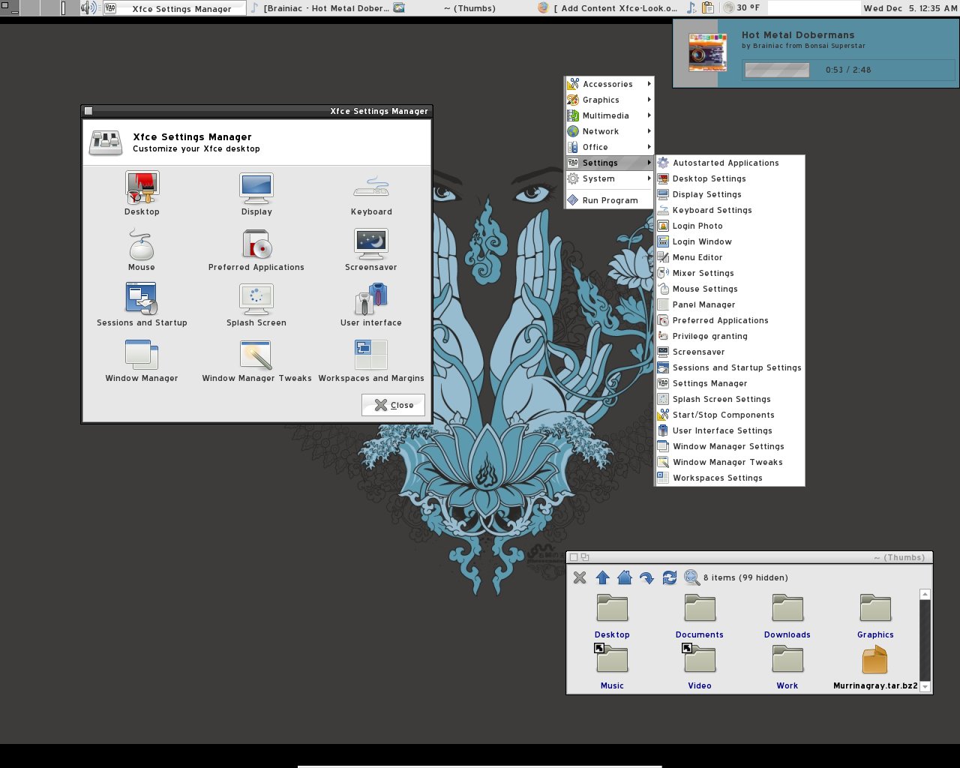Select Login Window menu entry
The width and height of the screenshot is (960, 768).
[x=730, y=241]
